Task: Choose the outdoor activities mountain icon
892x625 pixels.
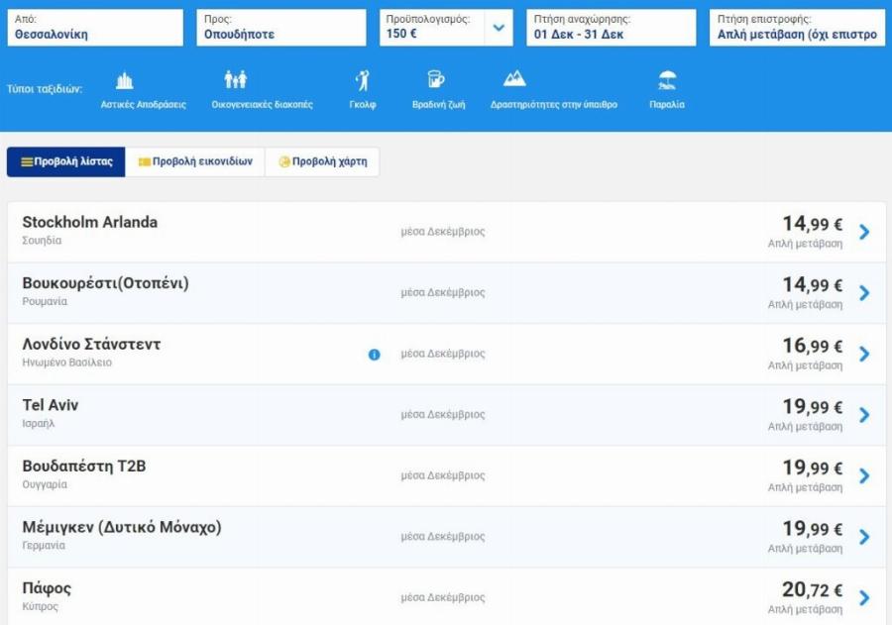Action: click(514, 79)
